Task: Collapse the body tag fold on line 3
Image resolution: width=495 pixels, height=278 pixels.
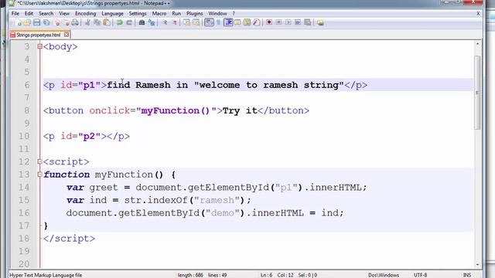Action: pos(39,46)
